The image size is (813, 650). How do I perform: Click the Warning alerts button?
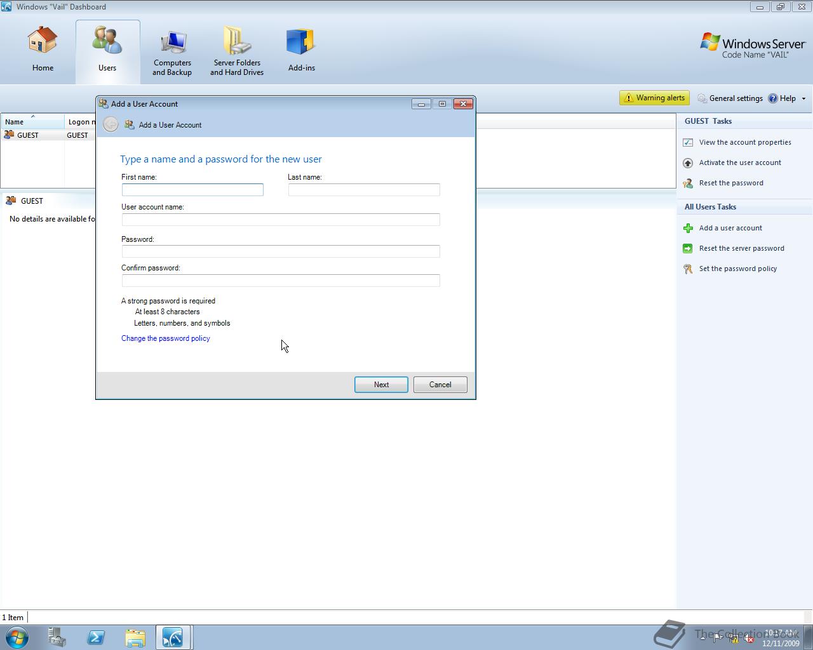(654, 98)
